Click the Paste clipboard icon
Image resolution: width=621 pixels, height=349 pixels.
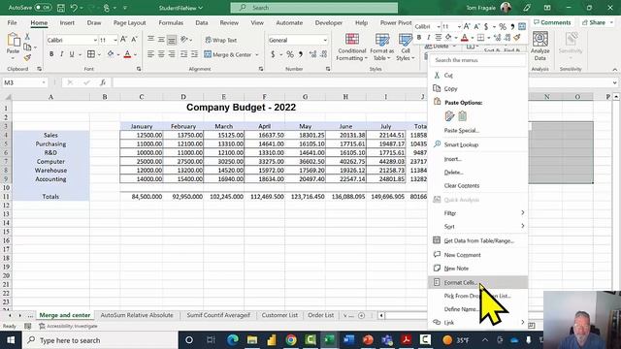click(13, 40)
